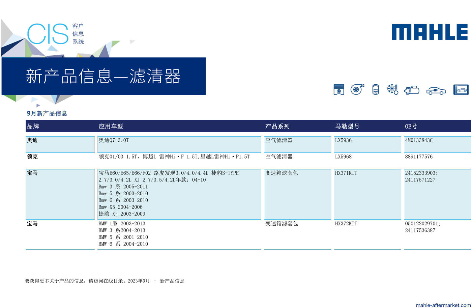Select the LX5936 model number
Screen dimensions: 472x308
[343, 140]
